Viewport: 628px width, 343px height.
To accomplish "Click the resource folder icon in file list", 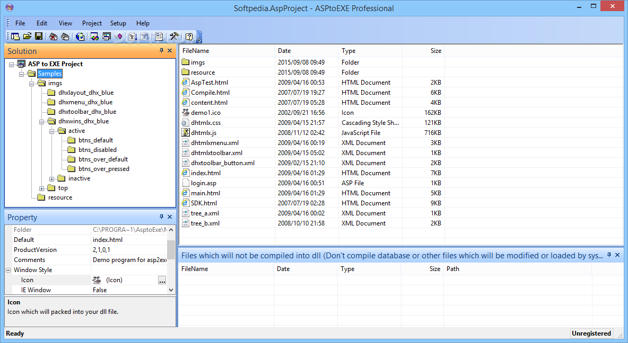I will point(186,72).
